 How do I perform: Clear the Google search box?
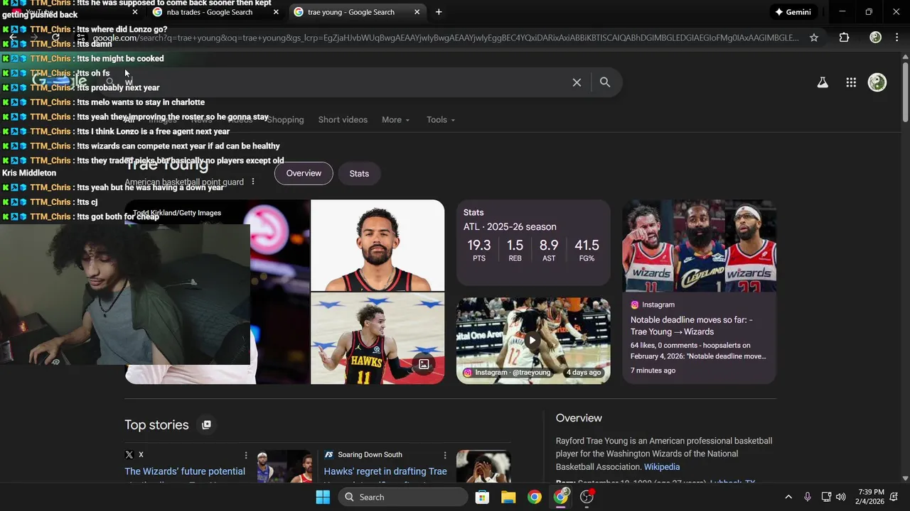point(577,82)
